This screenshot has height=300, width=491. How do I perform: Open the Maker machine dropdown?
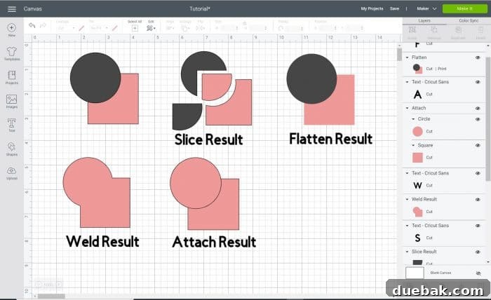[x=426, y=8]
